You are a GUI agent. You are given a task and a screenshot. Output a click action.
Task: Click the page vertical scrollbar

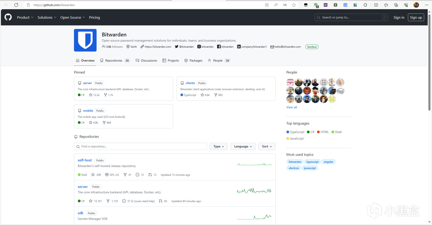429,62
